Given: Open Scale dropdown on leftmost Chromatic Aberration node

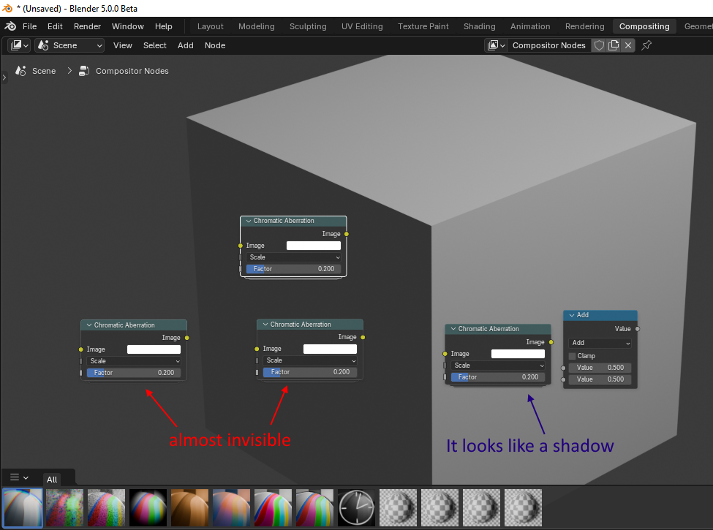Looking at the screenshot, I should [x=134, y=361].
